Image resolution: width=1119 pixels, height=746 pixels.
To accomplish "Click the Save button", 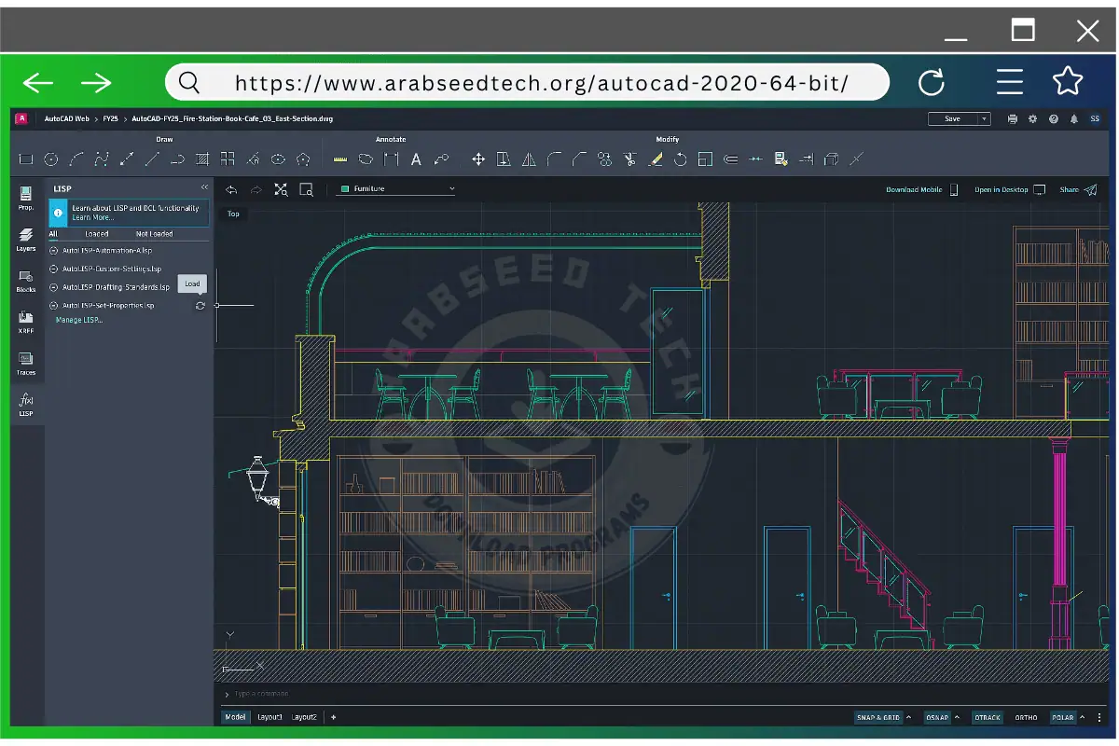I will pyautogui.click(x=952, y=119).
